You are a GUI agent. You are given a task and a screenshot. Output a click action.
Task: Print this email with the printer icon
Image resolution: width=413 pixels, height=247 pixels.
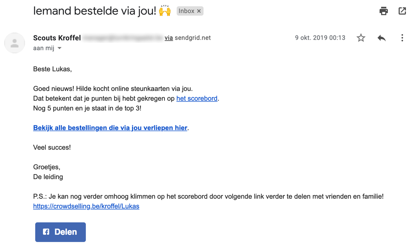384,11
